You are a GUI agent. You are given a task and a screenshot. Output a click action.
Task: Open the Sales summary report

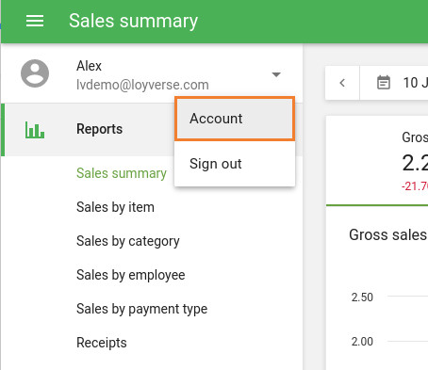tap(122, 173)
